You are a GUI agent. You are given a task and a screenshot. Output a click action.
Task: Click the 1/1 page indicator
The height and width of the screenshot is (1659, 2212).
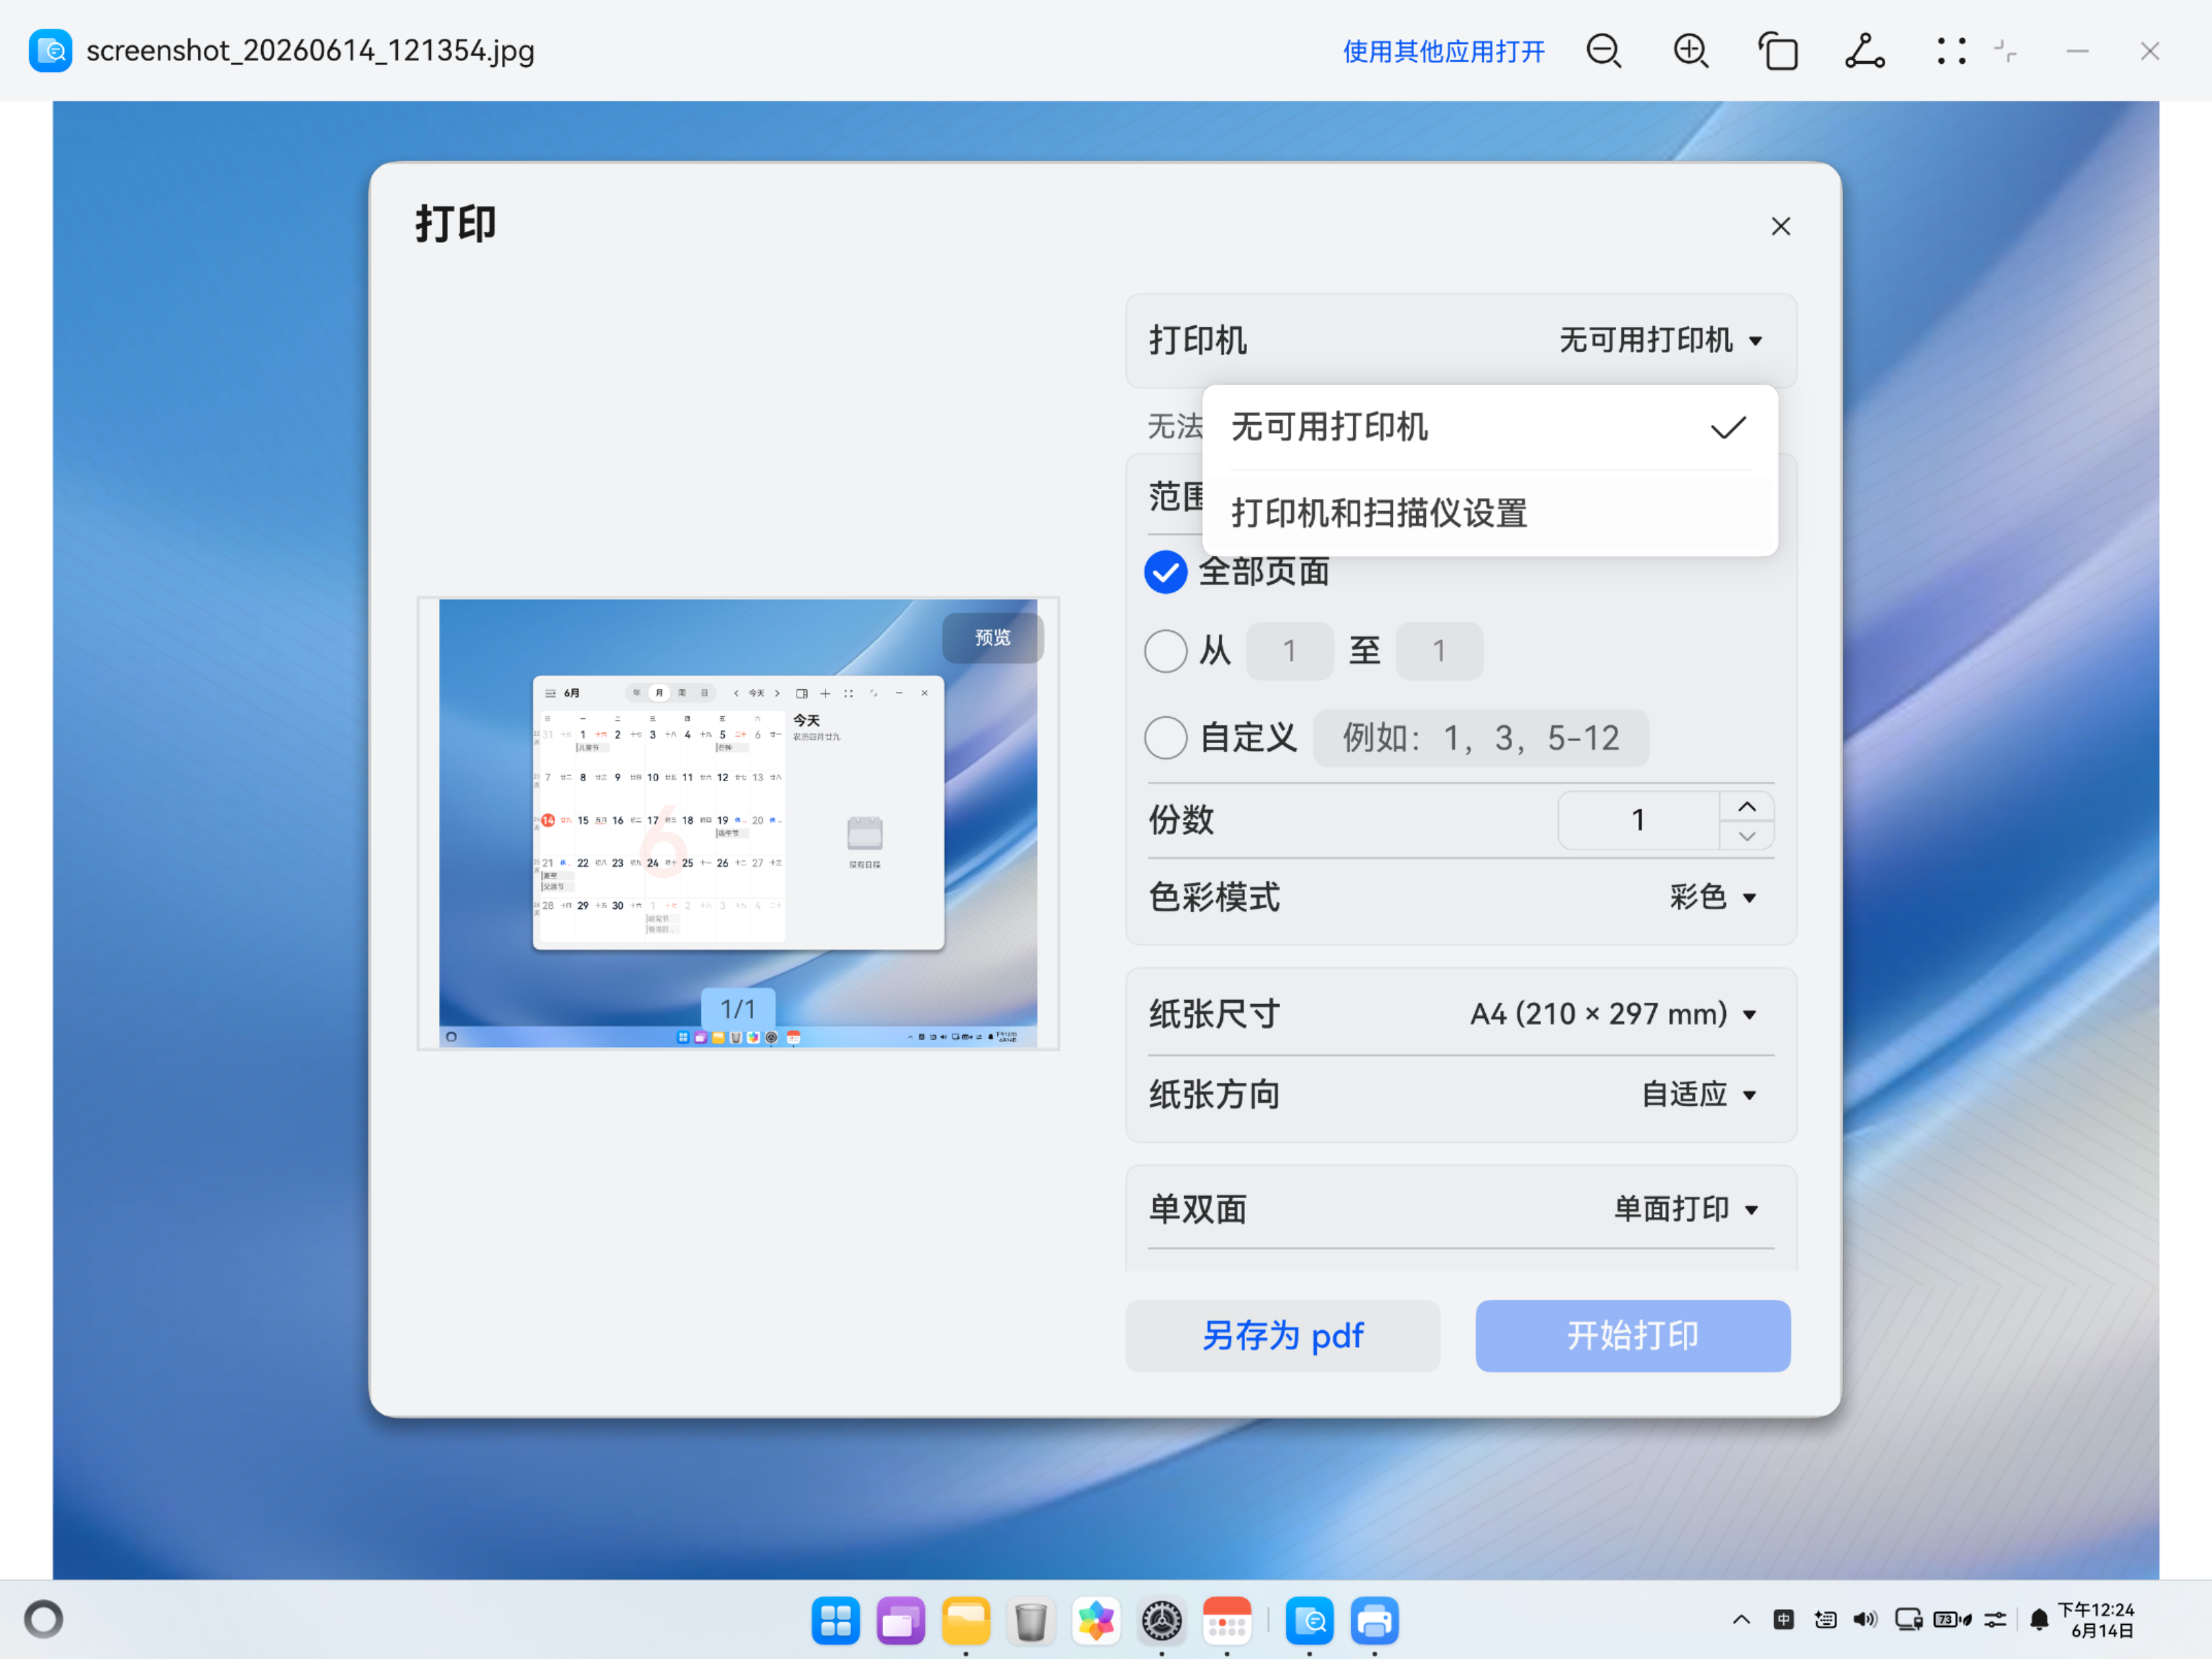tap(738, 1009)
